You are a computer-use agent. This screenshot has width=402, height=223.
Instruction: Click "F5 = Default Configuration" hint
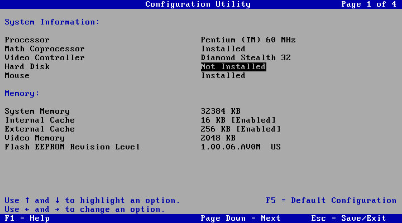click(x=331, y=201)
